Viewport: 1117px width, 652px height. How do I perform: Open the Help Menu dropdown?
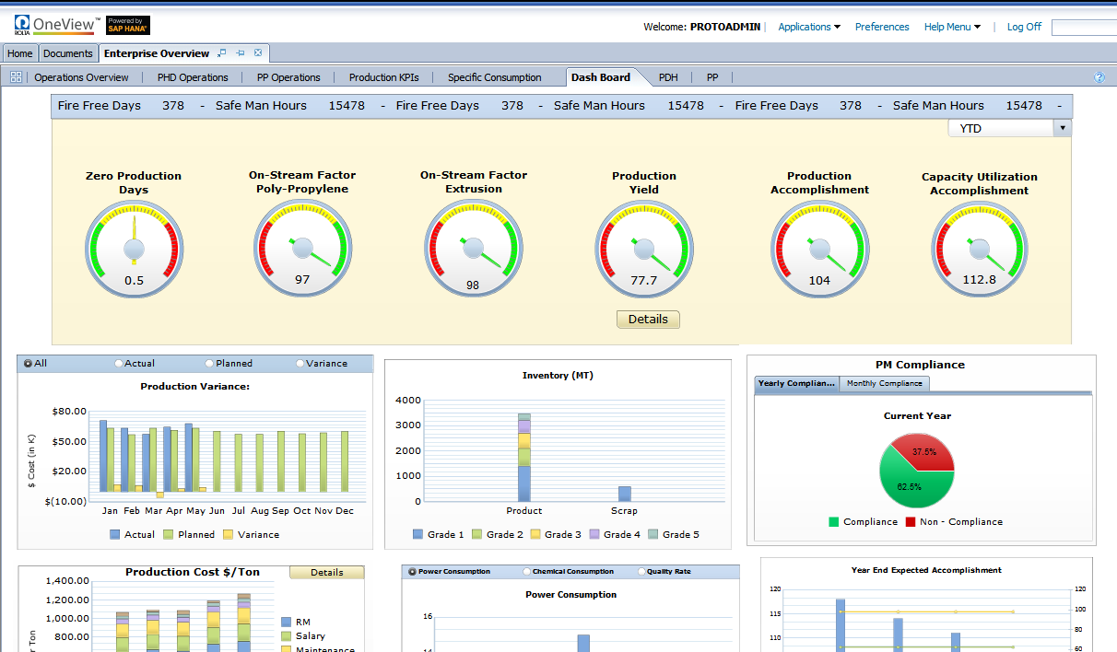coord(952,27)
